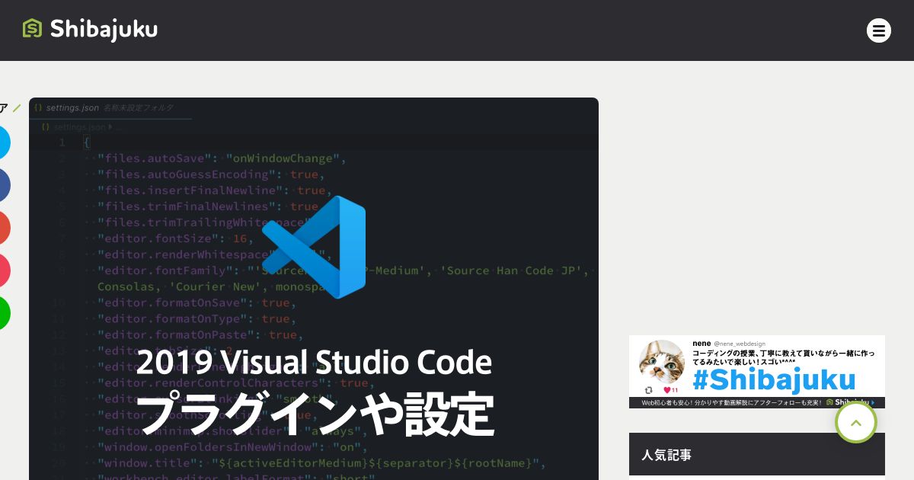Click the heart count '11' in the banner

(x=675, y=390)
